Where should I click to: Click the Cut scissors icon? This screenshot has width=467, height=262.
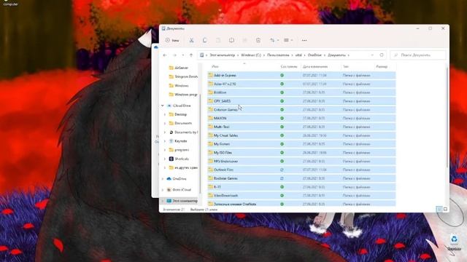(x=191, y=40)
